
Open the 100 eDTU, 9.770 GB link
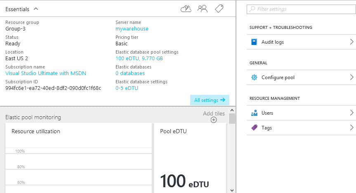(x=139, y=59)
